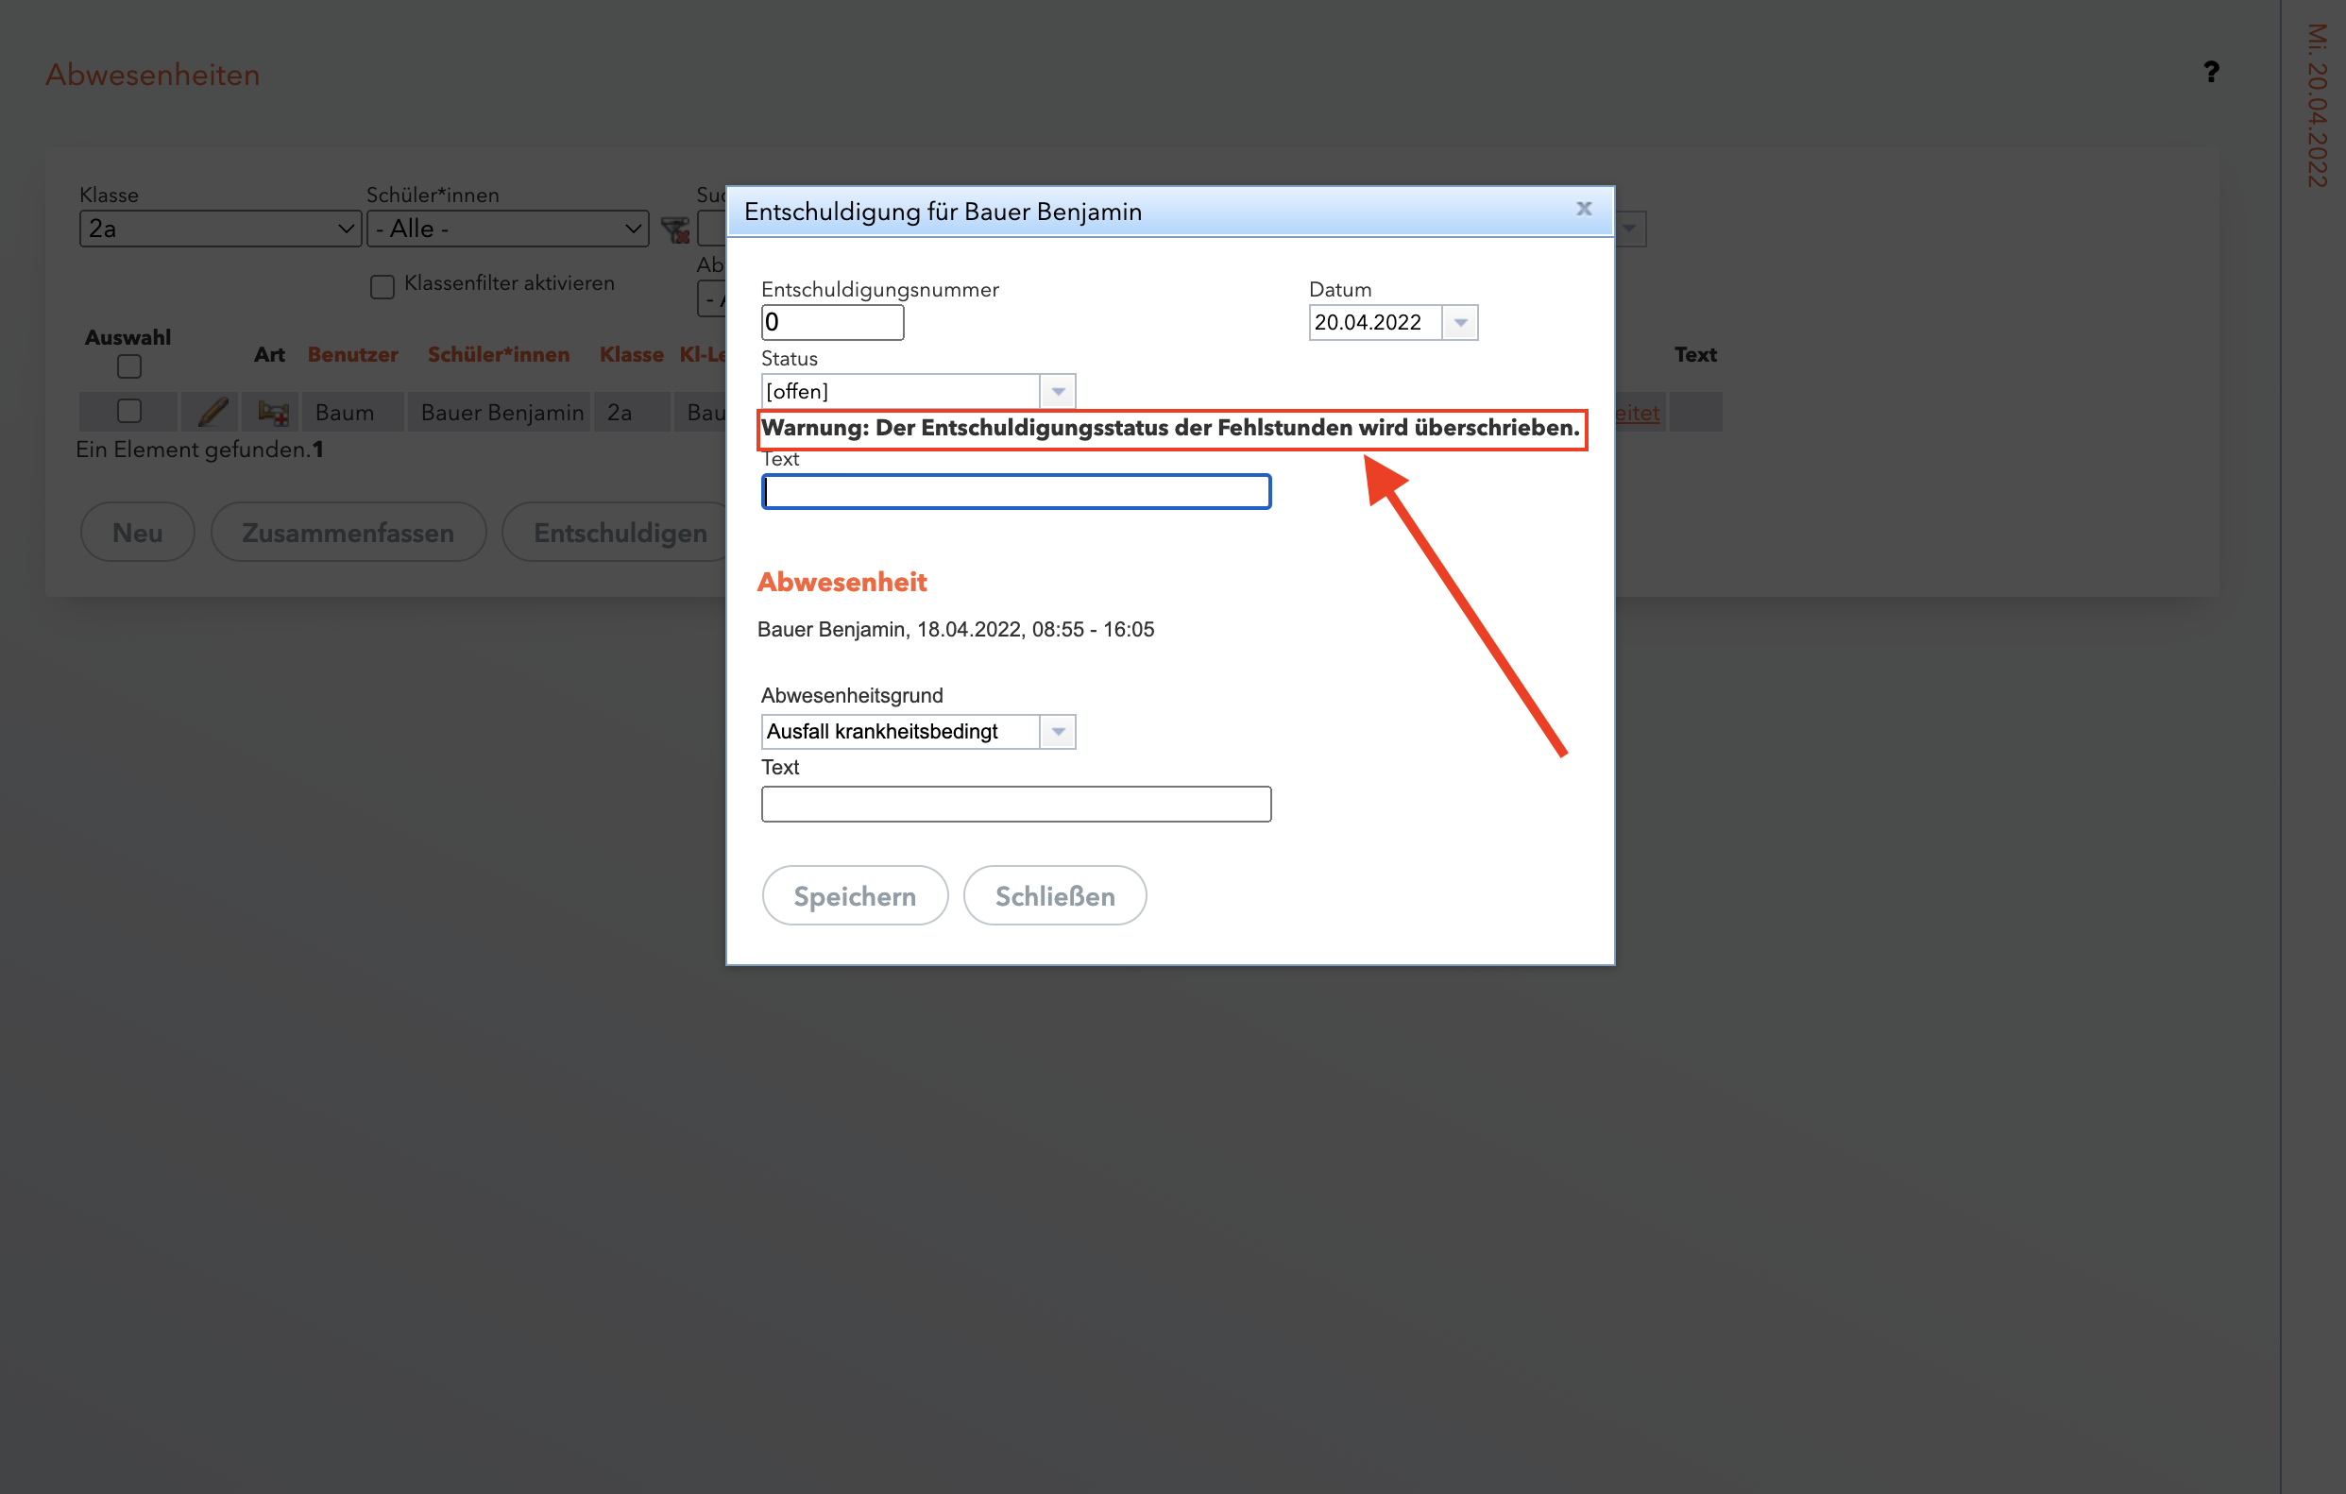The height and width of the screenshot is (1494, 2346).
Task: Open the Datum date picker arrow
Action: pyautogui.click(x=1459, y=322)
